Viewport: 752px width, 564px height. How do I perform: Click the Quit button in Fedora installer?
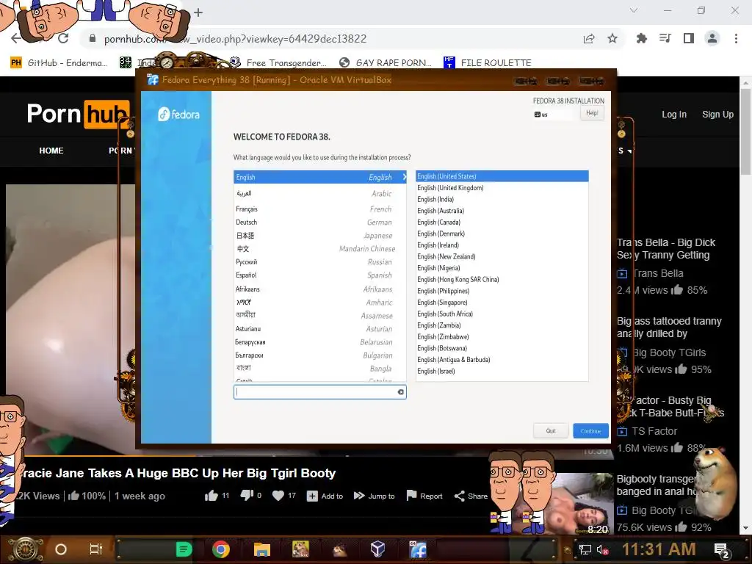point(551,430)
